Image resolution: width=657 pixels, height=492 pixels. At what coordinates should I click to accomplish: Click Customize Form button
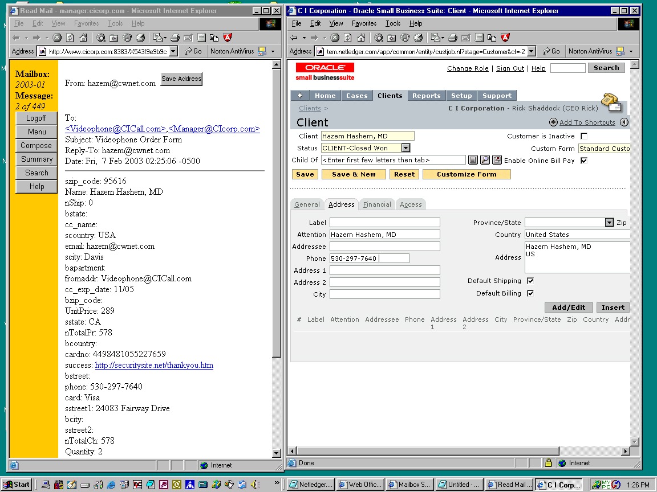pos(467,174)
